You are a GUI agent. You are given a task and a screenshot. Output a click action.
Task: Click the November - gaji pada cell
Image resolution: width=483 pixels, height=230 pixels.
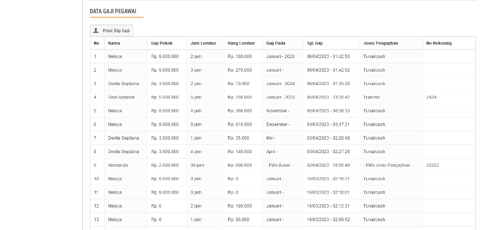(x=277, y=111)
